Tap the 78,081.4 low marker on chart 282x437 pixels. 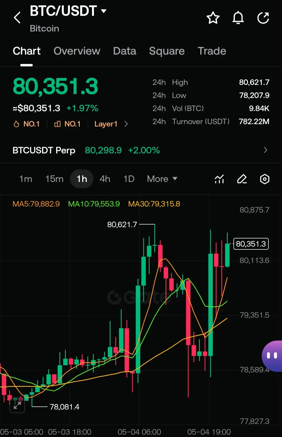64,407
